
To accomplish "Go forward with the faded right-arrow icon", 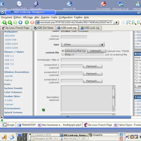I will click(15, 22).
